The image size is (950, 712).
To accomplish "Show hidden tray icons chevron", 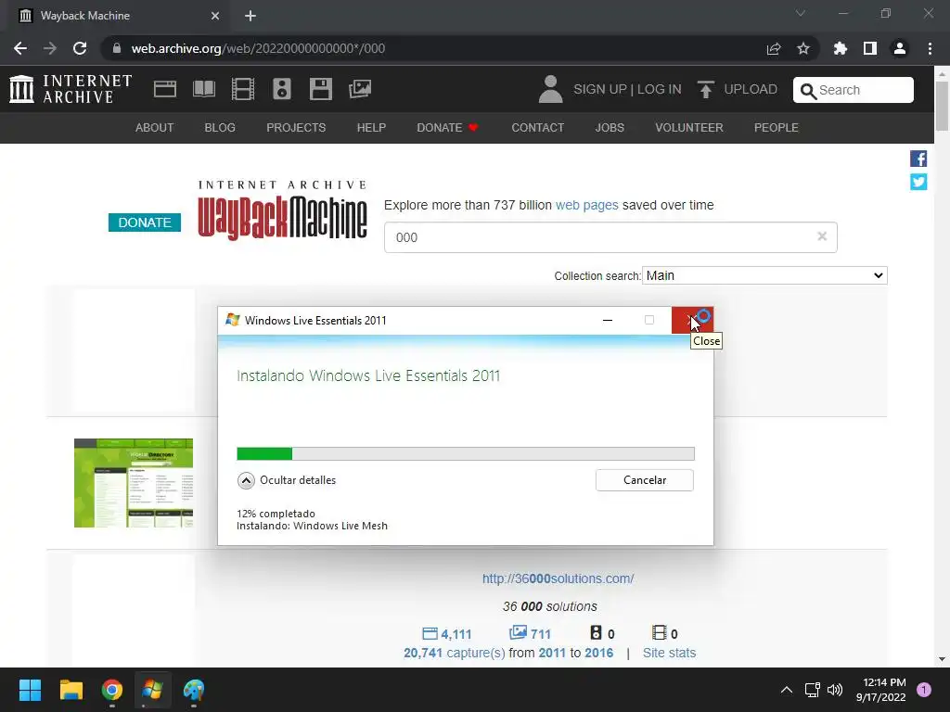I will (787, 690).
